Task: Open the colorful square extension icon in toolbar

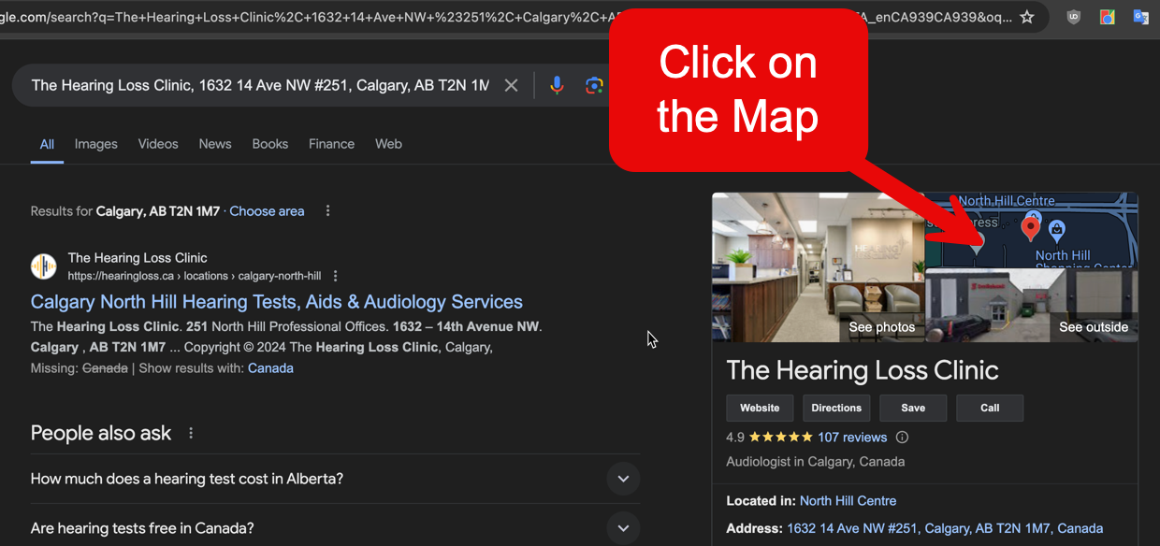Action: click(1107, 17)
